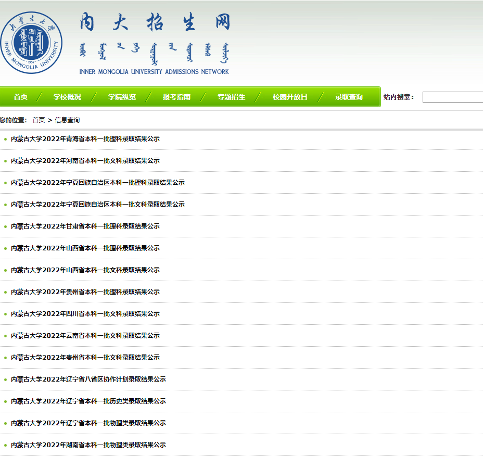Click the Inner Mongolia University logo emblem
483x456 pixels.
point(30,43)
